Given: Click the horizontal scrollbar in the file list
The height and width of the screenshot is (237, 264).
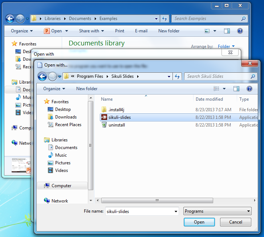Looking at the screenshot, I should coord(157,200).
